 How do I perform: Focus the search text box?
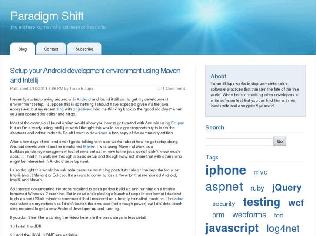(x=239, y=142)
